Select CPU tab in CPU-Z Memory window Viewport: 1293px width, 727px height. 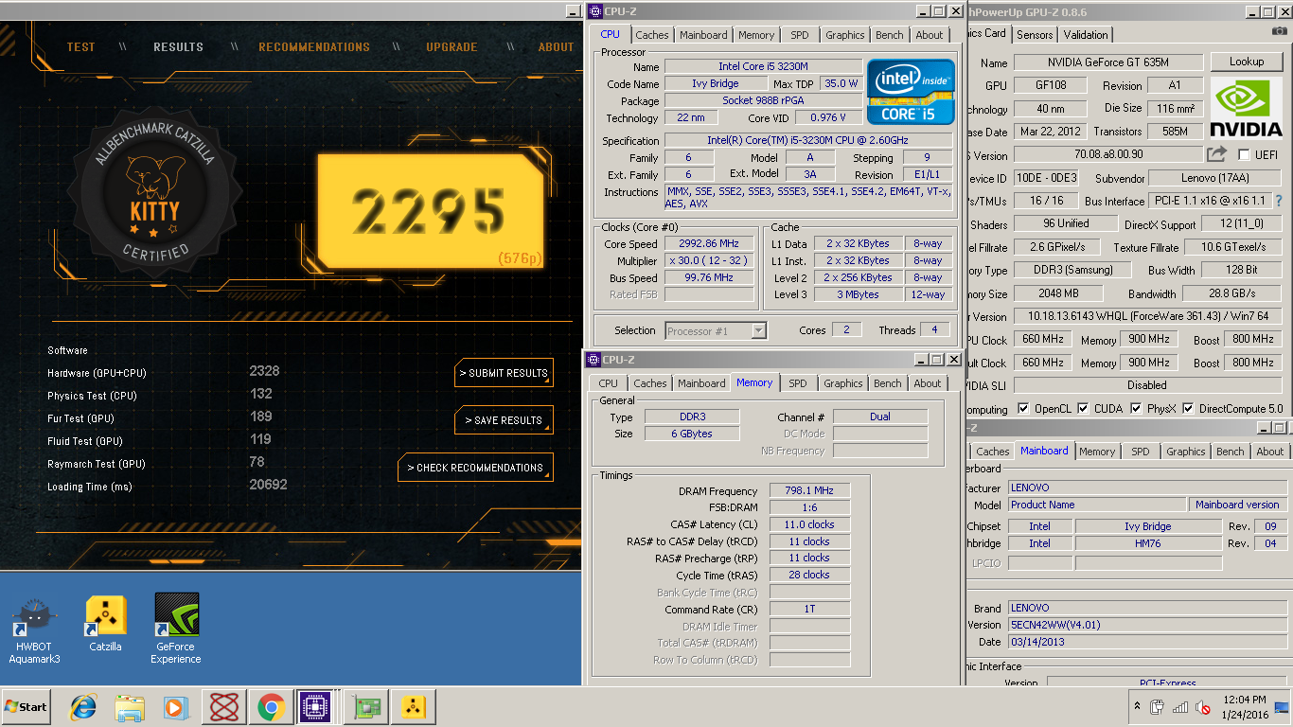tap(609, 383)
